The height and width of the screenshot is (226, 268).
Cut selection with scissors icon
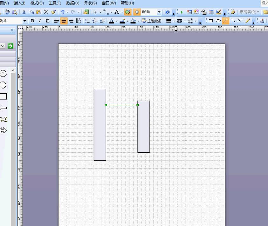tap(24, 12)
